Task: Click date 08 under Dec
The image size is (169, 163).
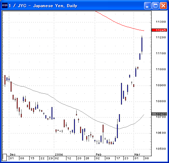Action: click(22, 158)
